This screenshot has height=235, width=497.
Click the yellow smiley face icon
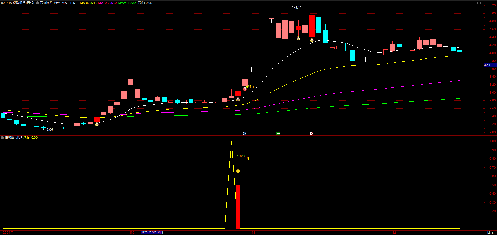[238, 171]
